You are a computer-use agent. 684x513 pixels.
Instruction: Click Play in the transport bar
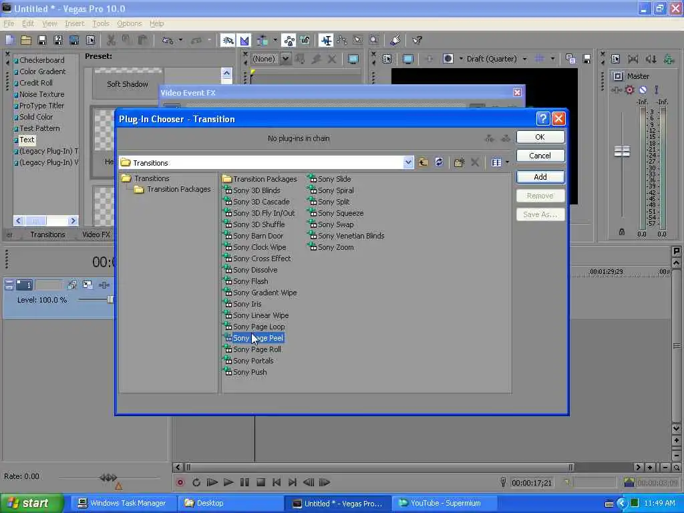(228, 482)
